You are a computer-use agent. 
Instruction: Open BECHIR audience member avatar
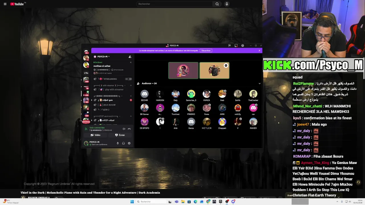tap(145, 94)
